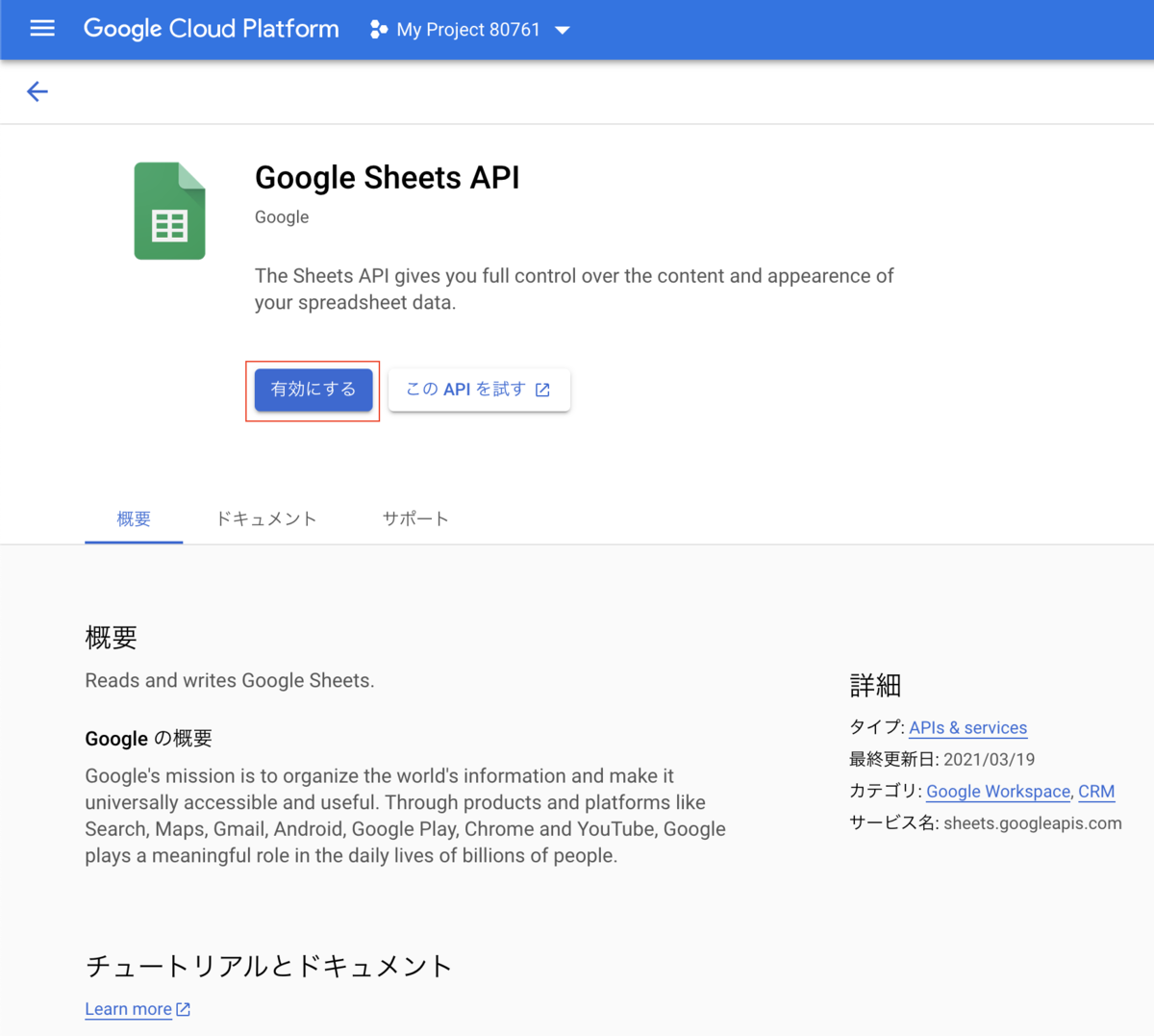Screen dimensions: 1154x1036
Task: Click the チュートリアルとドキュメント heading
Action: [268, 966]
